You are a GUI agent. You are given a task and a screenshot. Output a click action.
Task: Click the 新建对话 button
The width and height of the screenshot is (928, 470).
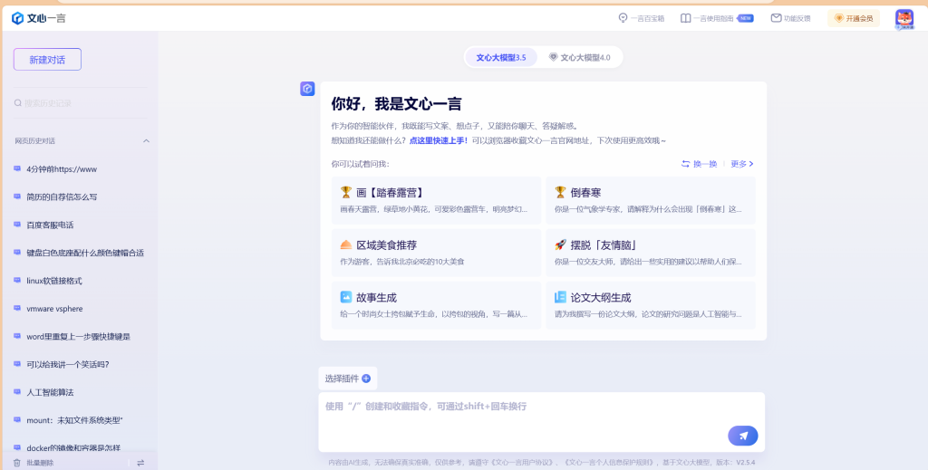[x=47, y=60]
